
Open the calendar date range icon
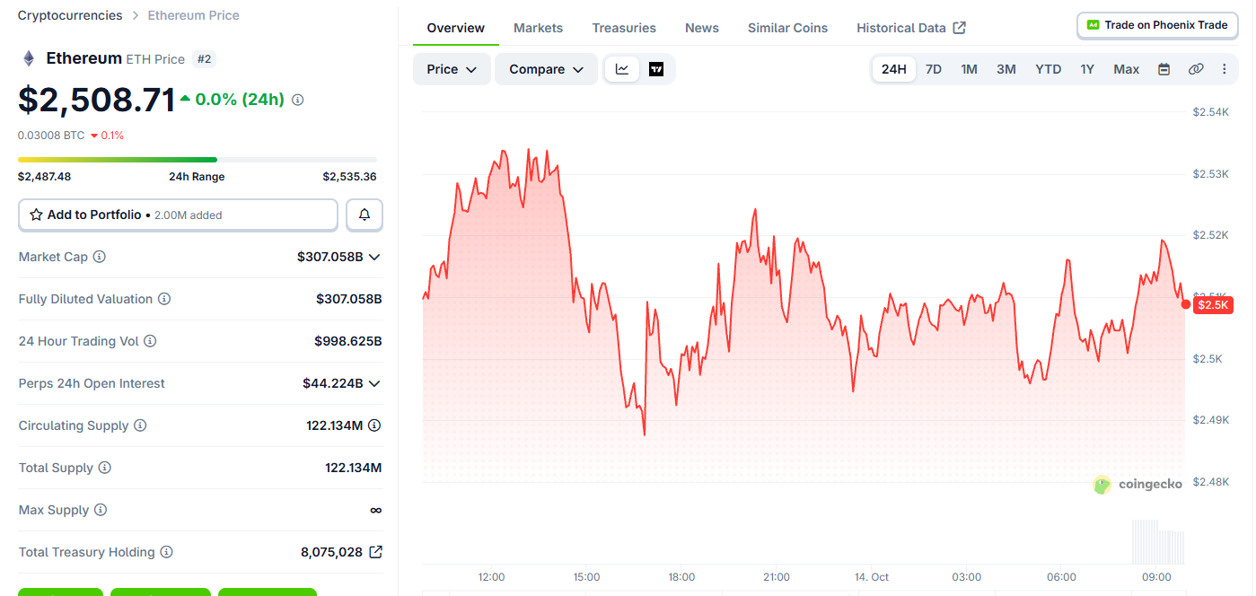click(1164, 69)
